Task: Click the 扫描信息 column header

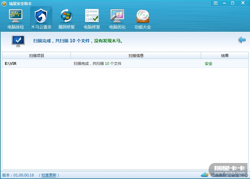Action: pos(136,55)
